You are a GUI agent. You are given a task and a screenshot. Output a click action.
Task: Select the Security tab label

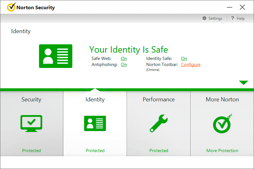tap(31, 99)
